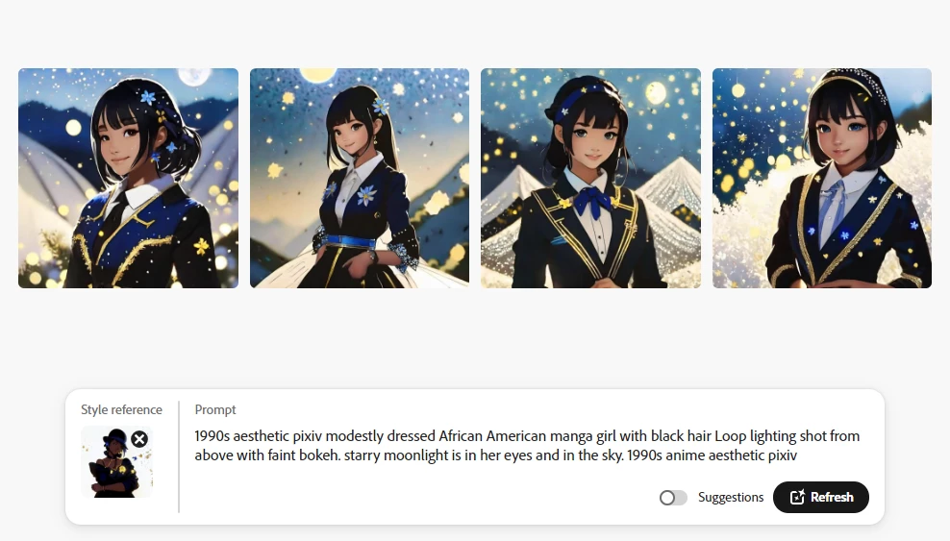Click the sparkle icon inside Refresh button
950x541 pixels.
(x=797, y=497)
